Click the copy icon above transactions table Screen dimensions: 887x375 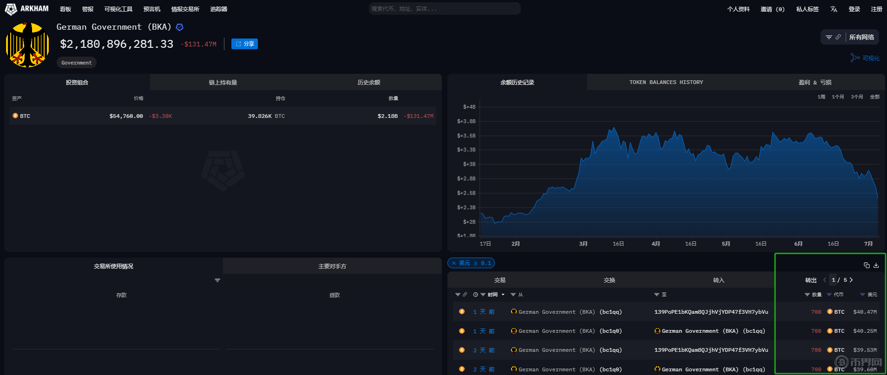coord(867,265)
